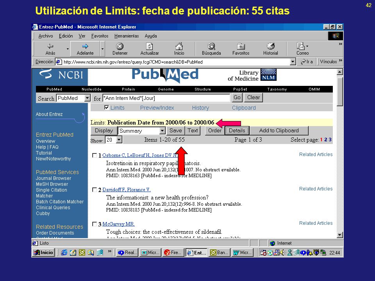The height and width of the screenshot is (281, 375).
Task: Open Related Articles for Osborne C article
Action: pos(316,155)
